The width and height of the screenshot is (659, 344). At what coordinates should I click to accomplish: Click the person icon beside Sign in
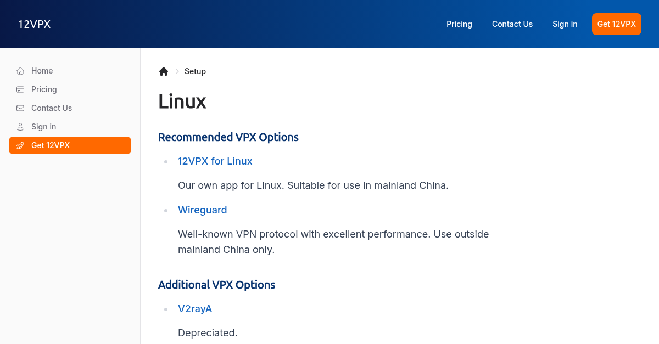[x=20, y=127]
